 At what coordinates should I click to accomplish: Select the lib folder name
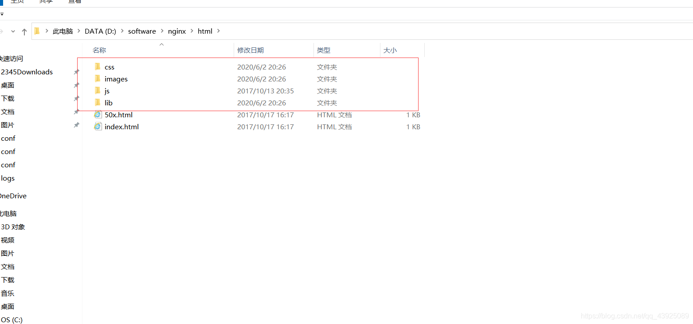(x=109, y=103)
